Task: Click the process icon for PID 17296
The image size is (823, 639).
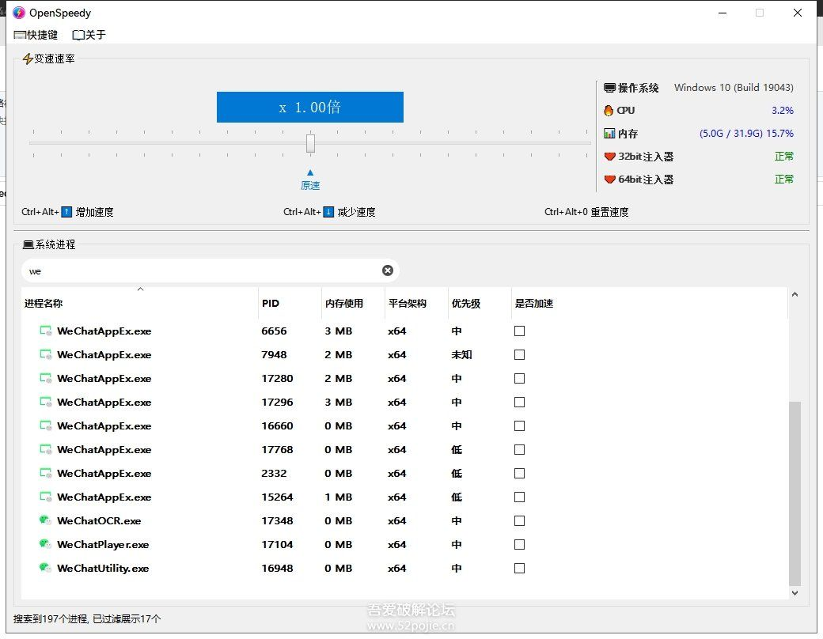Action: [x=46, y=402]
